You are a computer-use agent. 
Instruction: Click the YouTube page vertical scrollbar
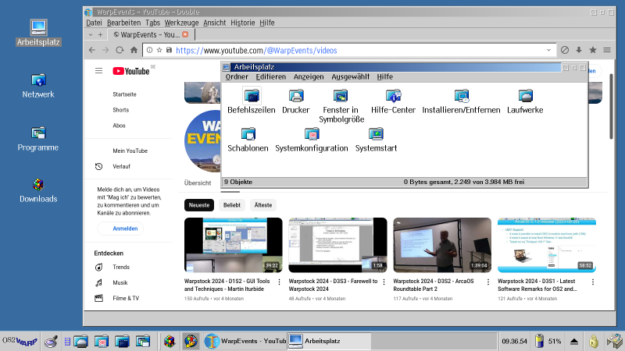(x=611, y=105)
